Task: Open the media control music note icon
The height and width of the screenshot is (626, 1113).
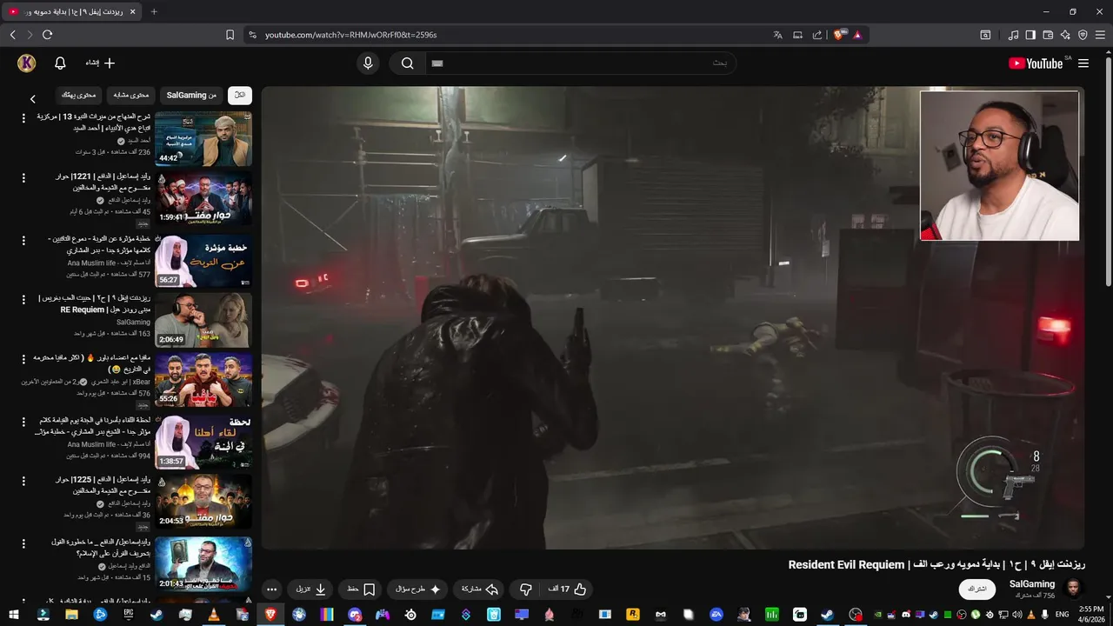Action: tap(1013, 35)
